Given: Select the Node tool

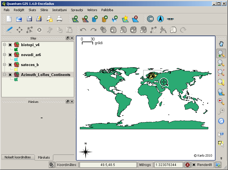Looking at the screenshot, I should tap(29, 30).
